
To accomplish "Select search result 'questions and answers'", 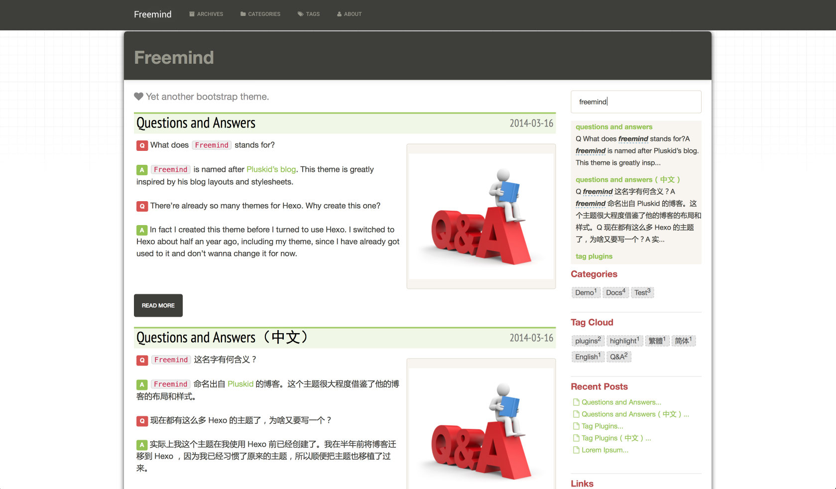I will point(614,127).
